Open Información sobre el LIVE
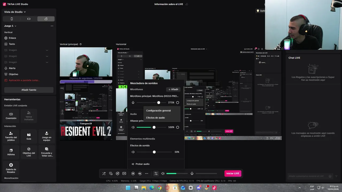Viewport: 342px width, 192px height. click(x=169, y=4)
